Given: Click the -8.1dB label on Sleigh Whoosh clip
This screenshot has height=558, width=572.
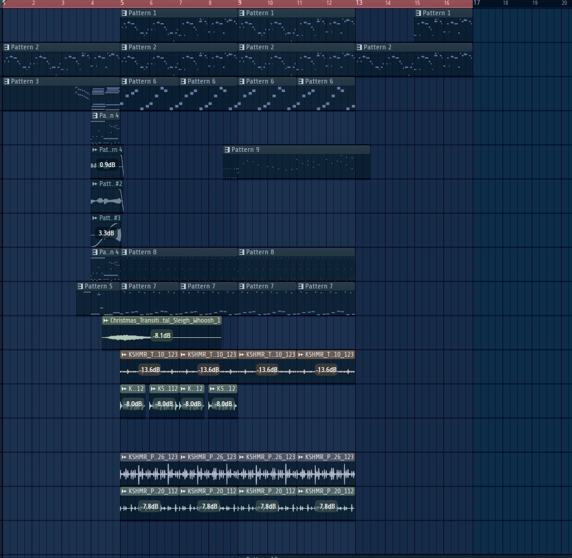Looking at the screenshot, I should pos(161,335).
